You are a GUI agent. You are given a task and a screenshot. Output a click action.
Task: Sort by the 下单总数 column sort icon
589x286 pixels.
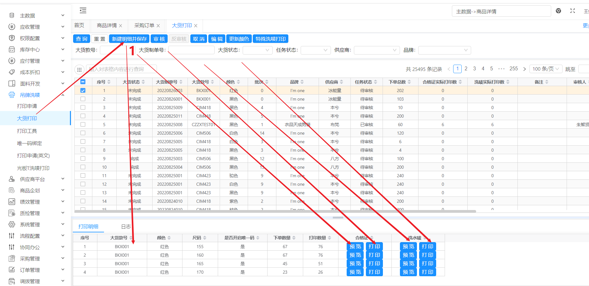[409, 82]
